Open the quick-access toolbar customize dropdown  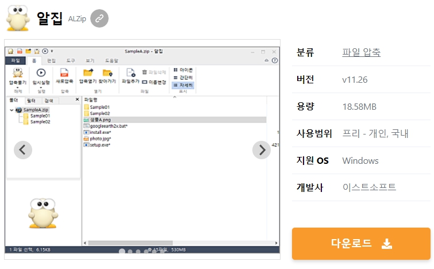tap(52, 52)
